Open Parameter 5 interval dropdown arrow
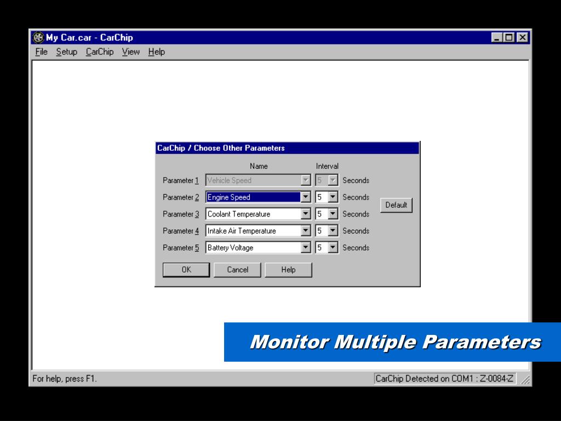 [333, 247]
